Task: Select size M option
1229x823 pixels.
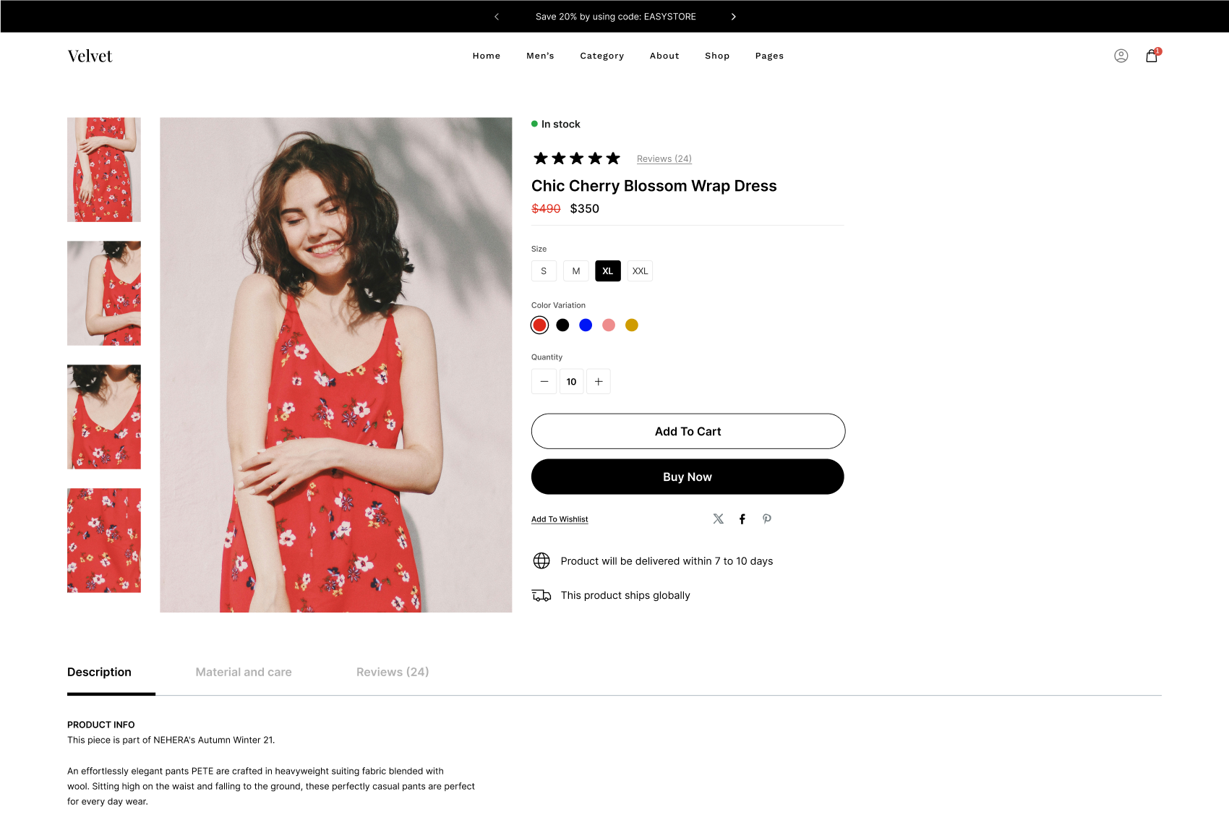Action: click(575, 271)
